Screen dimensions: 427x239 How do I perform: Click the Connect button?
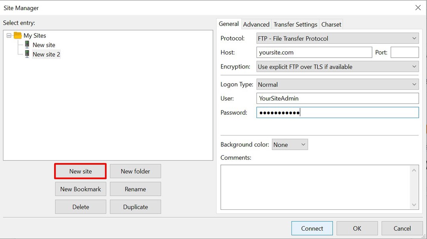312,228
